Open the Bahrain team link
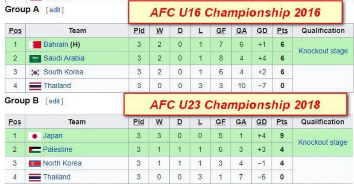 tap(54, 45)
